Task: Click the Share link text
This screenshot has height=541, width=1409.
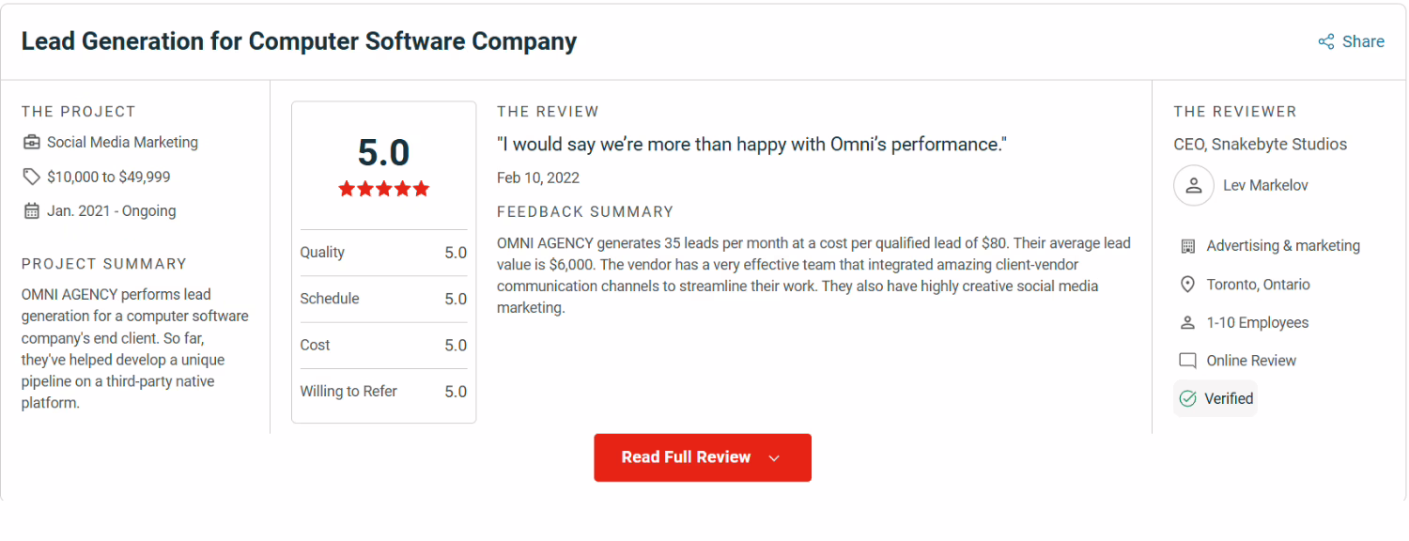Action: [1363, 41]
